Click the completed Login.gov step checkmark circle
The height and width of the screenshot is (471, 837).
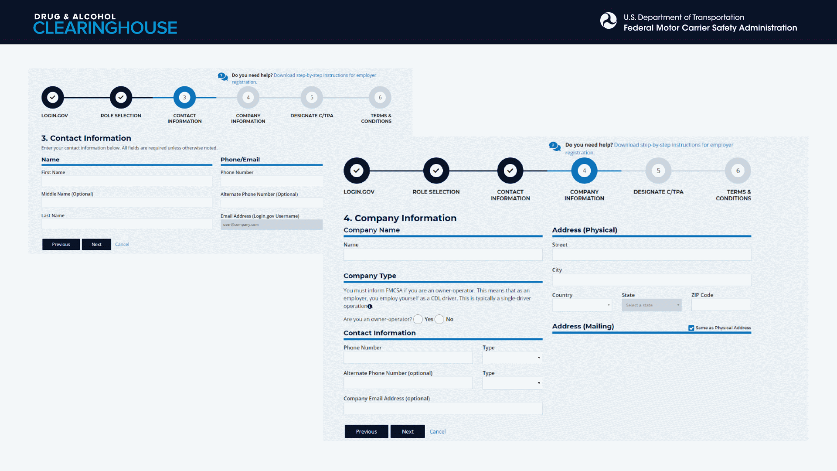pyautogui.click(x=52, y=97)
